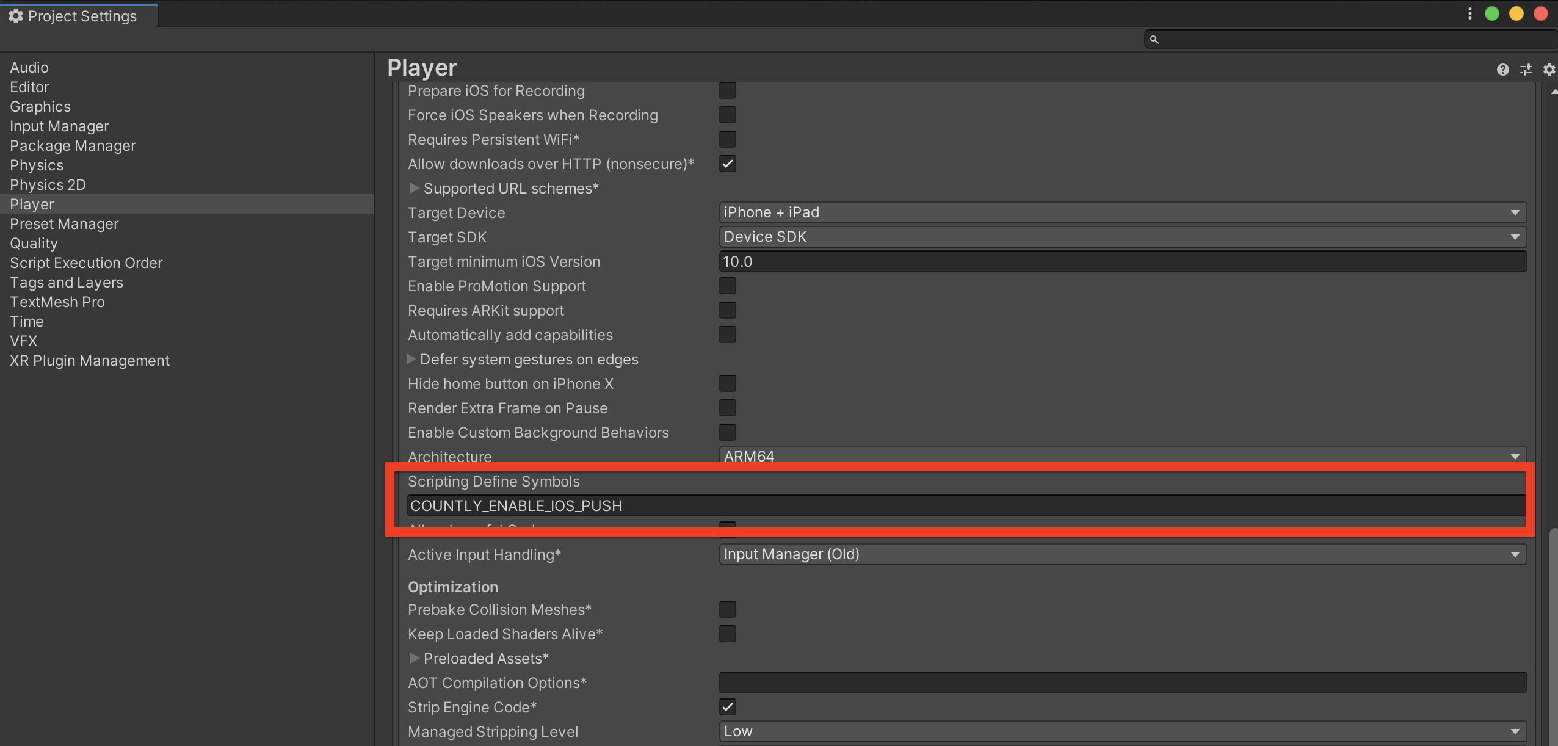Expand the Supported URL schemes section
The width and height of the screenshot is (1558, 746).
pos(414,188)
